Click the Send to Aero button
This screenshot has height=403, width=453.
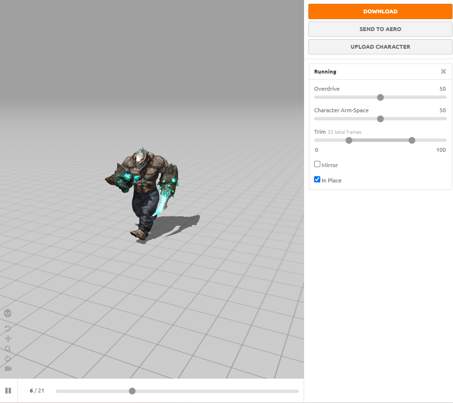pyautogui.click(x=380, y=29)
